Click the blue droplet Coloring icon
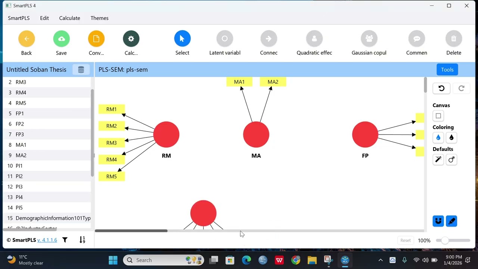 click(438, 137)
